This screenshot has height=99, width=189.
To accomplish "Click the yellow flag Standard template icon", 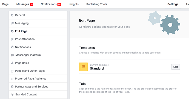I will tap(84, 67).
